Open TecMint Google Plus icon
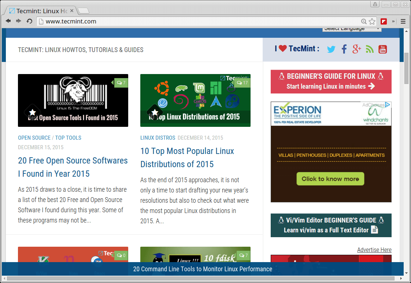The width and height of the screenshot is (411, 283). coord(357,49)
